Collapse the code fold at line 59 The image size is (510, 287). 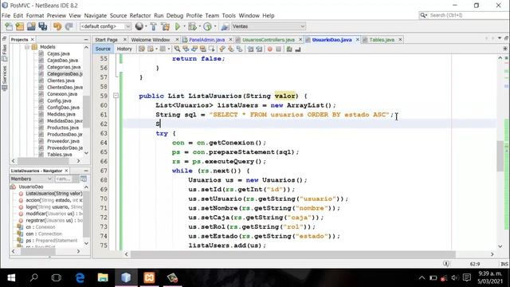116,96
